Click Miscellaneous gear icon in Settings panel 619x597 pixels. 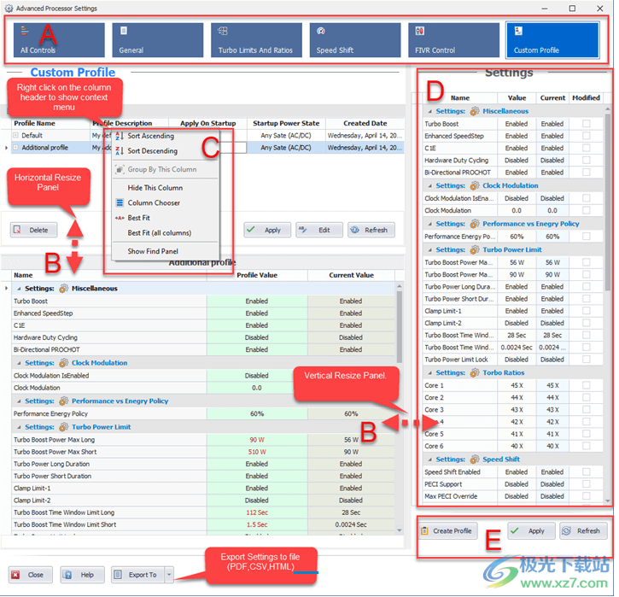coord(475,111)
